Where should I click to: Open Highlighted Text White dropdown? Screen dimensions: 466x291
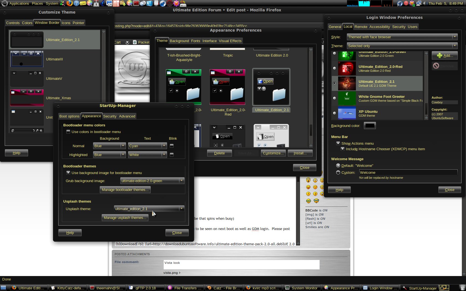147,155
